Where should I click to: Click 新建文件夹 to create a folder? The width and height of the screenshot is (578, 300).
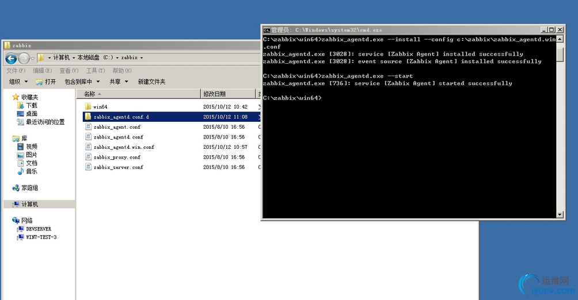(x=151, y=82)
